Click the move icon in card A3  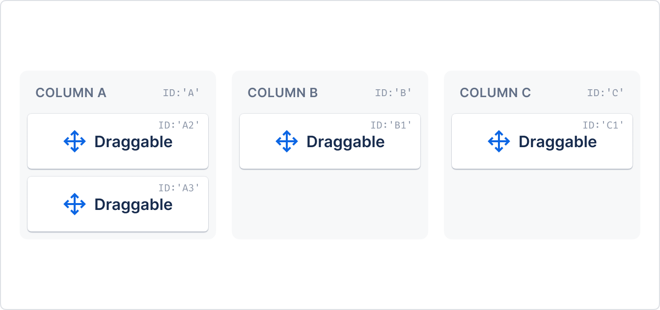click(x=75, y=204)
